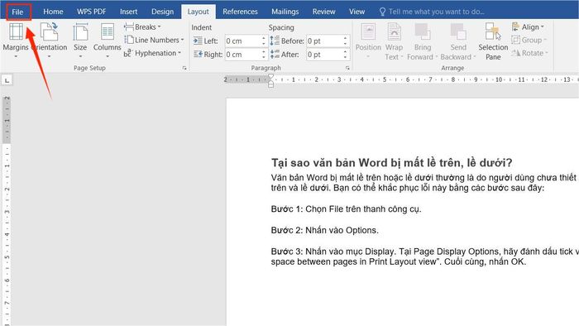This screenshot has height=326, width=579.
Task: Open the Wrap Text button
Action: [x=394, y=41]
